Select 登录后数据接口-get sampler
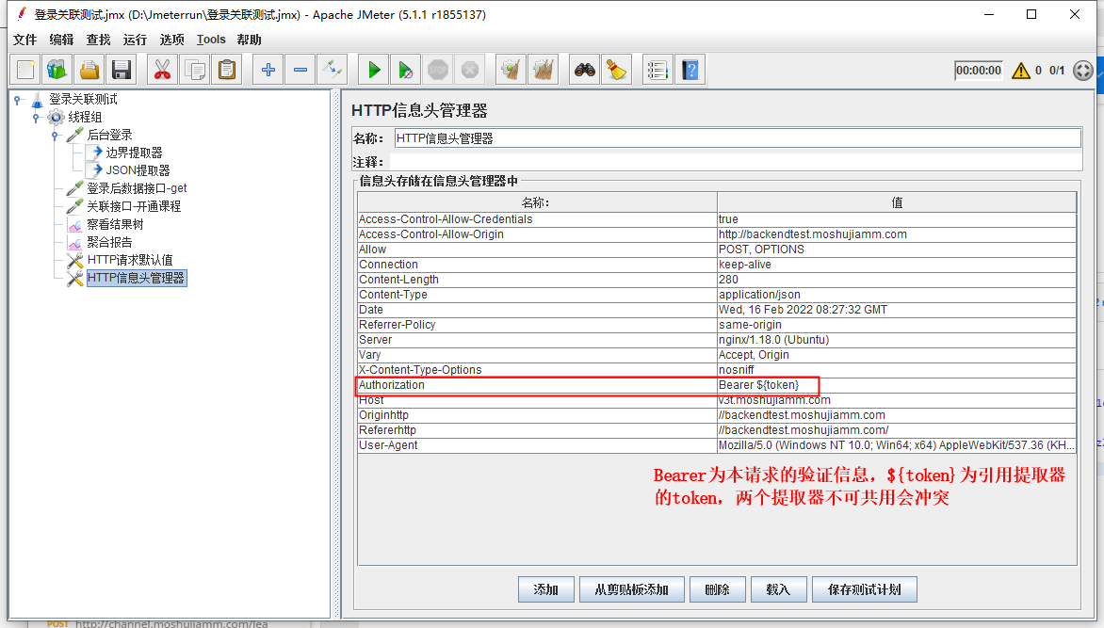This screenshot has width=1104, height=628. click(137, 188)
